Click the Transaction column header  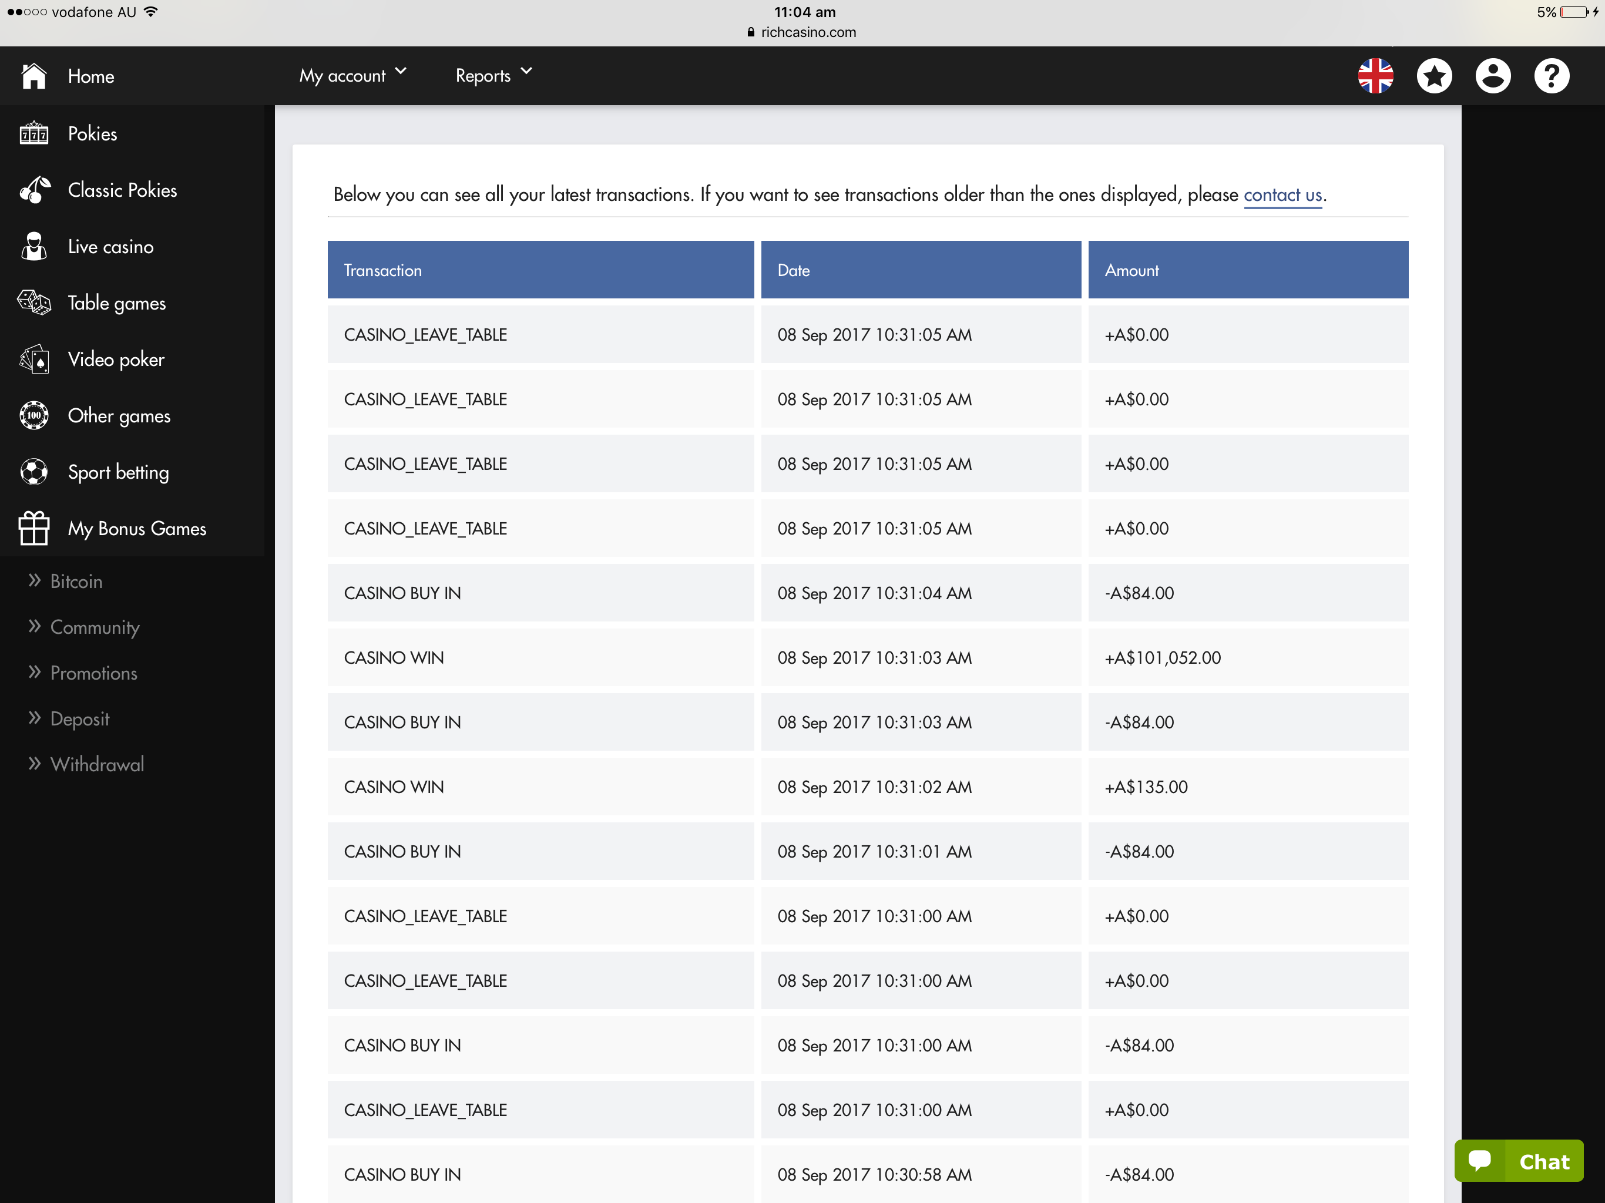(540, 270)
